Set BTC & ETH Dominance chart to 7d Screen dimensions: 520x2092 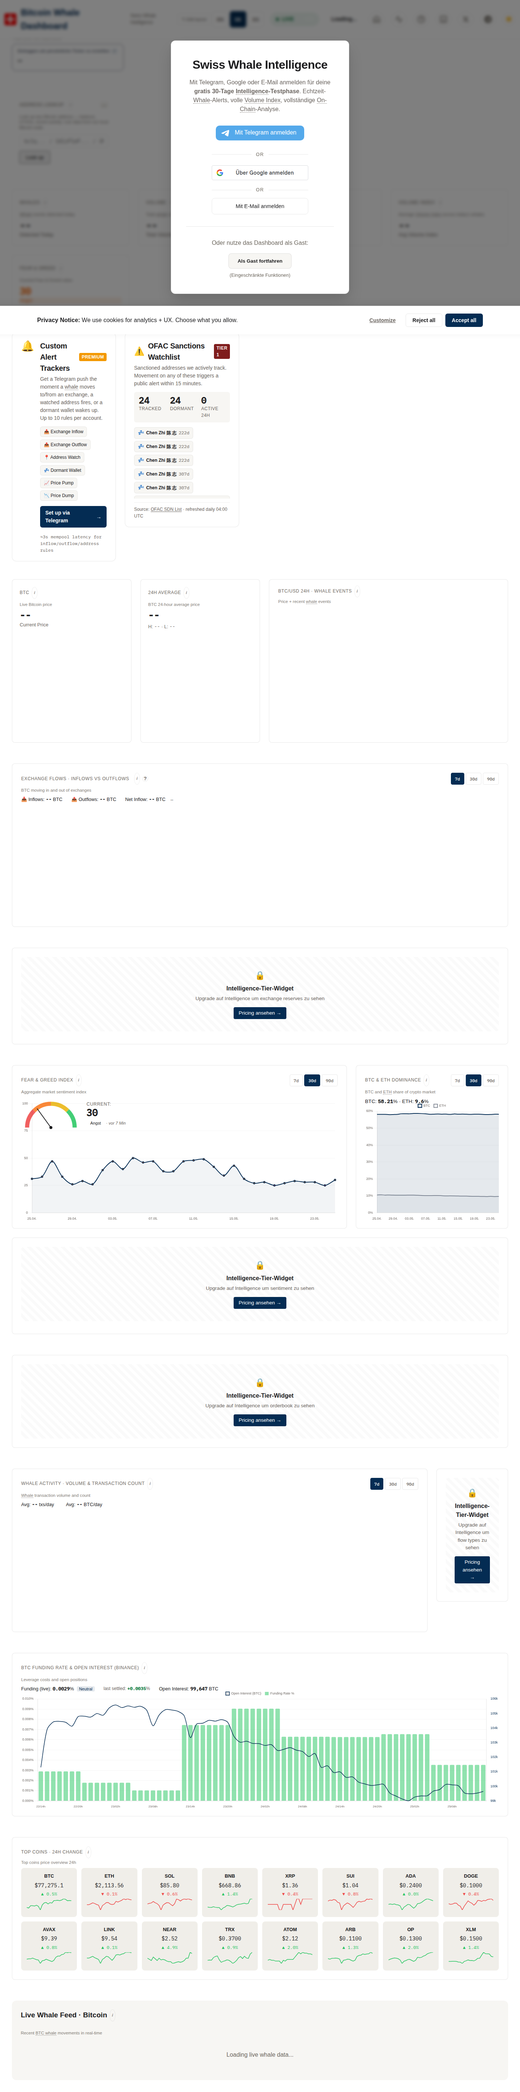pos(458,1081)
